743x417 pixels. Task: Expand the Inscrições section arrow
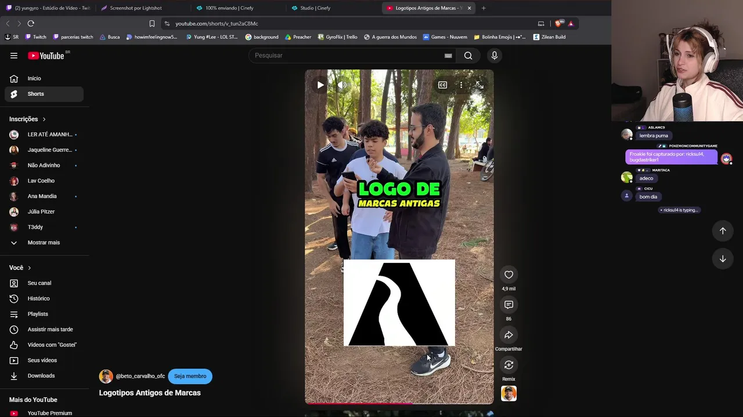[x=44, y=119]
